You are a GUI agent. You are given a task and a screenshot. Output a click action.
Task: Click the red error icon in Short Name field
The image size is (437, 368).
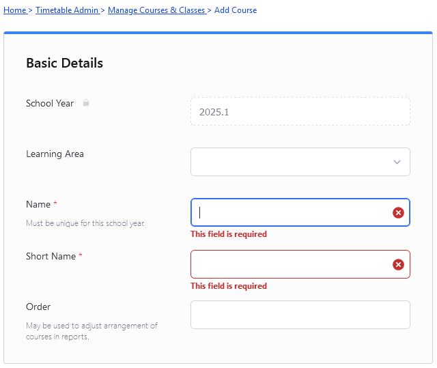(x=398, y=265)
